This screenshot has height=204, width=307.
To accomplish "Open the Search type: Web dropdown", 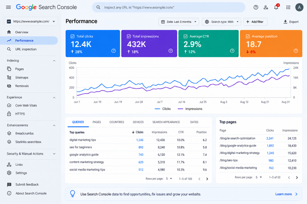I will (x=222, y=22).
